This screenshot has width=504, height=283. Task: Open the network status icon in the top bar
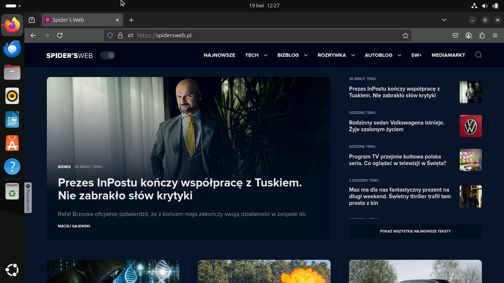tap(474, 6)
